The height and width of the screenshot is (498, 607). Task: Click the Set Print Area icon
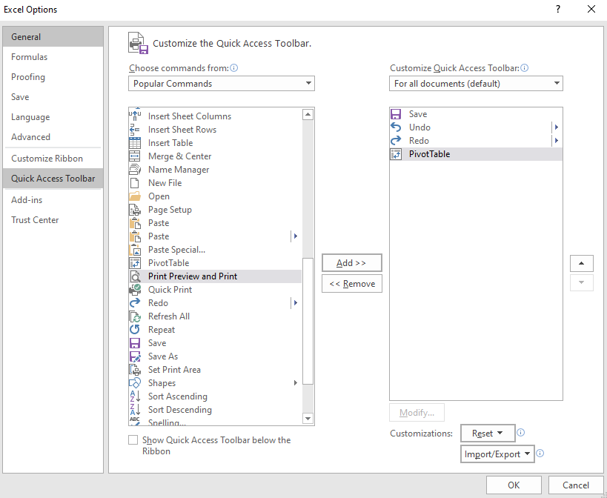[135, 370]
